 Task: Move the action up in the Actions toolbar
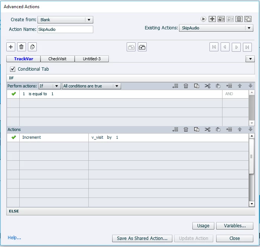240,129
